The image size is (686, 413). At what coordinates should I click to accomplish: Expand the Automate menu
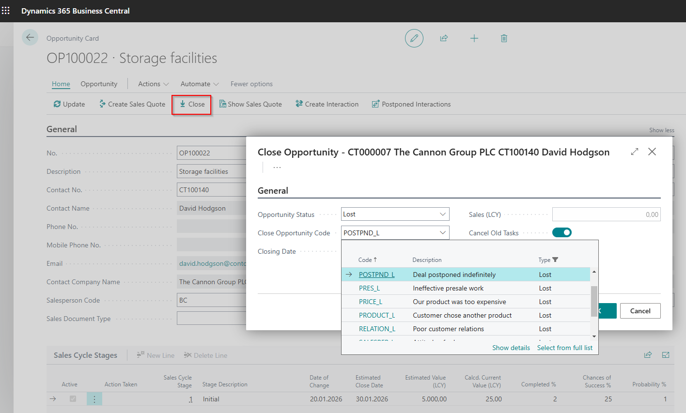200,84
